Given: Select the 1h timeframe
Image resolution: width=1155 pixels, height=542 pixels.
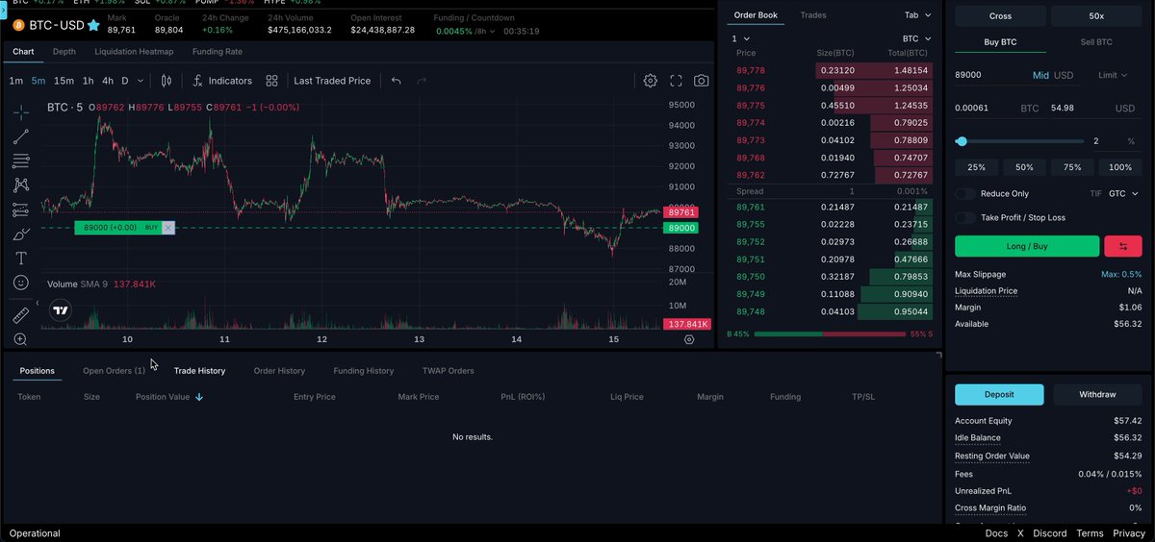Looking at the screenshot, I should [88, 81].
